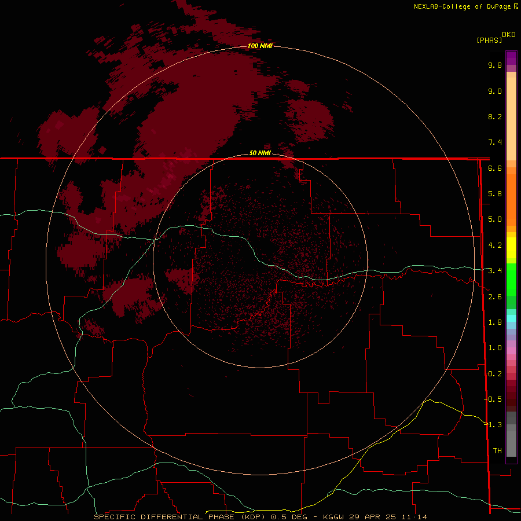Click the 1.0 legend value
Viewport: 521px width, 521px height.
click(495, 348)
